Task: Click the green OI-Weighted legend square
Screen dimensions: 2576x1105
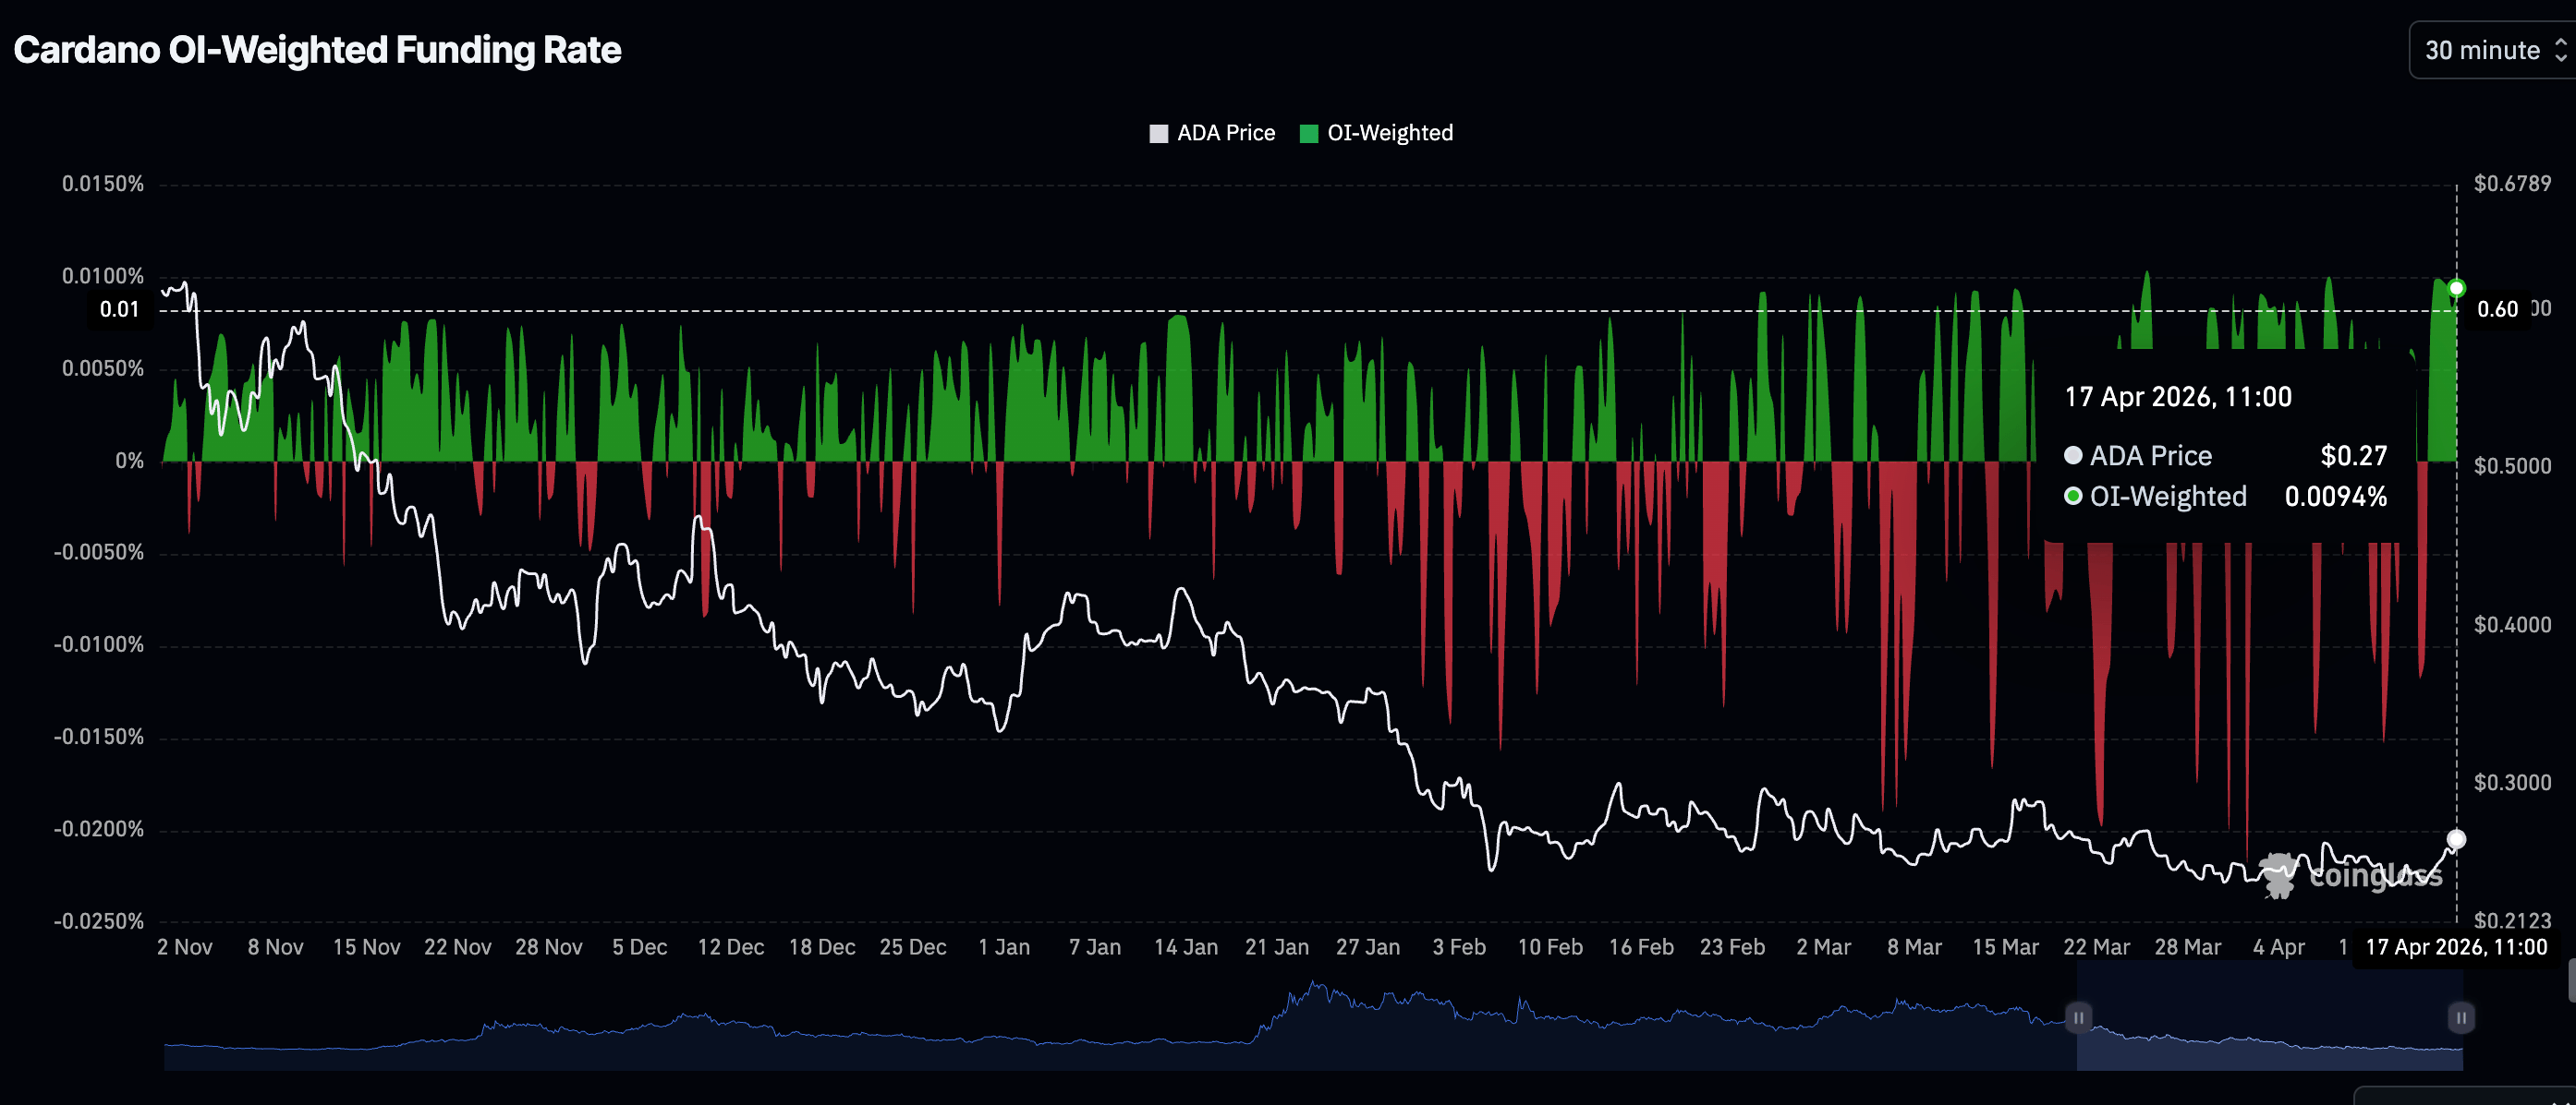Action: (1308, 134)
